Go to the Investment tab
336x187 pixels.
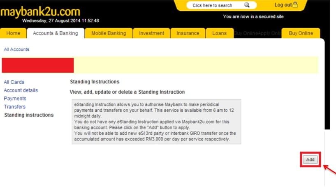click(151, 33)
